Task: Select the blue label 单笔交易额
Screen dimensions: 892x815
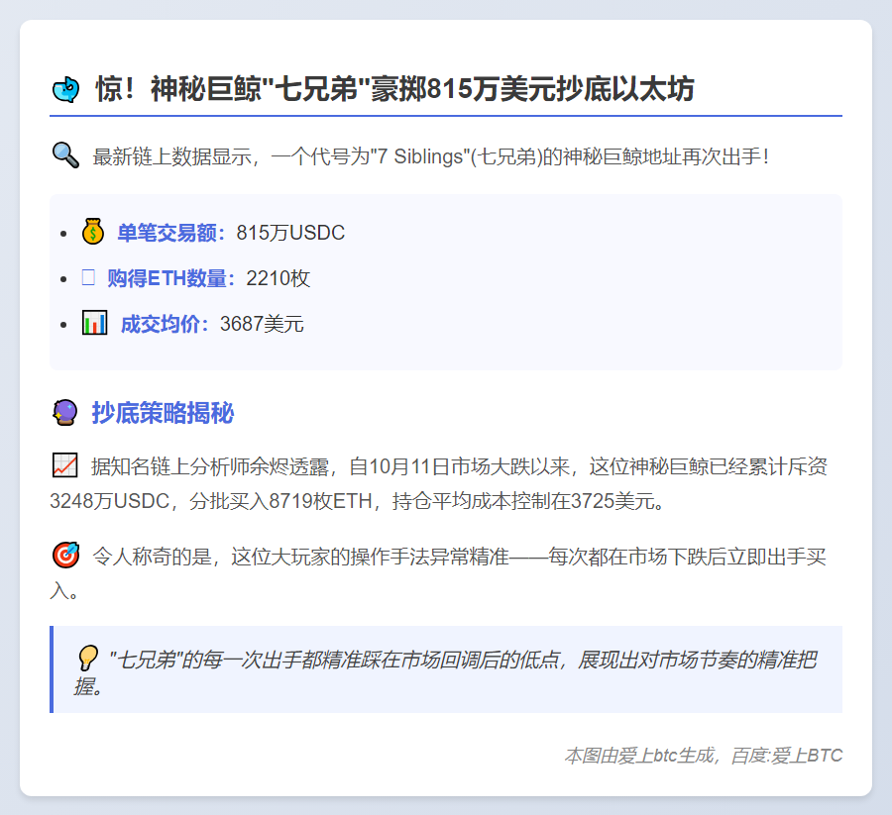Action: 163,233
